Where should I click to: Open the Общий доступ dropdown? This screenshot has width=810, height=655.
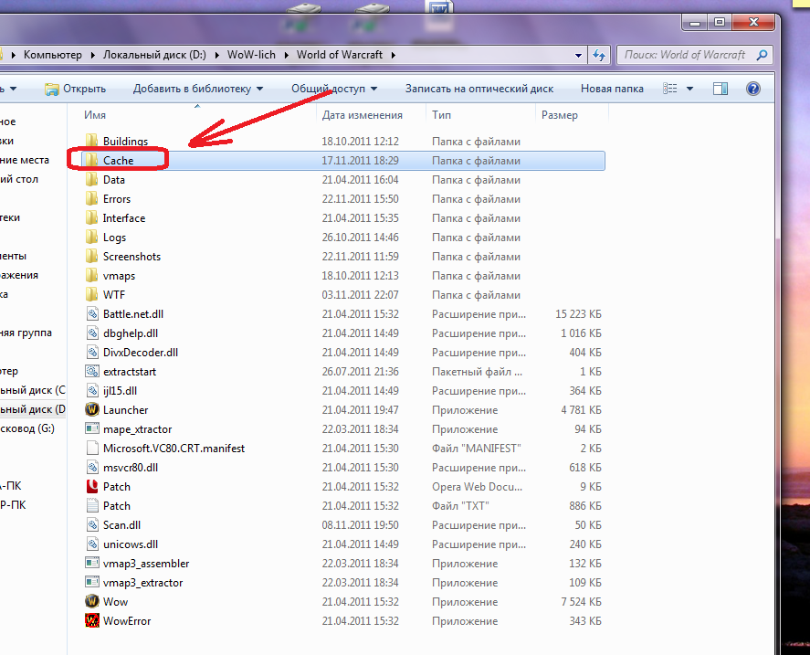pyautogui.click(x=334, y=89)
